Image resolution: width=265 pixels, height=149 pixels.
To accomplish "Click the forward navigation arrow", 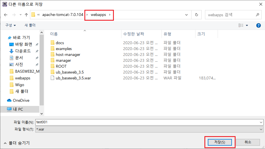I will tap(14, 15).
